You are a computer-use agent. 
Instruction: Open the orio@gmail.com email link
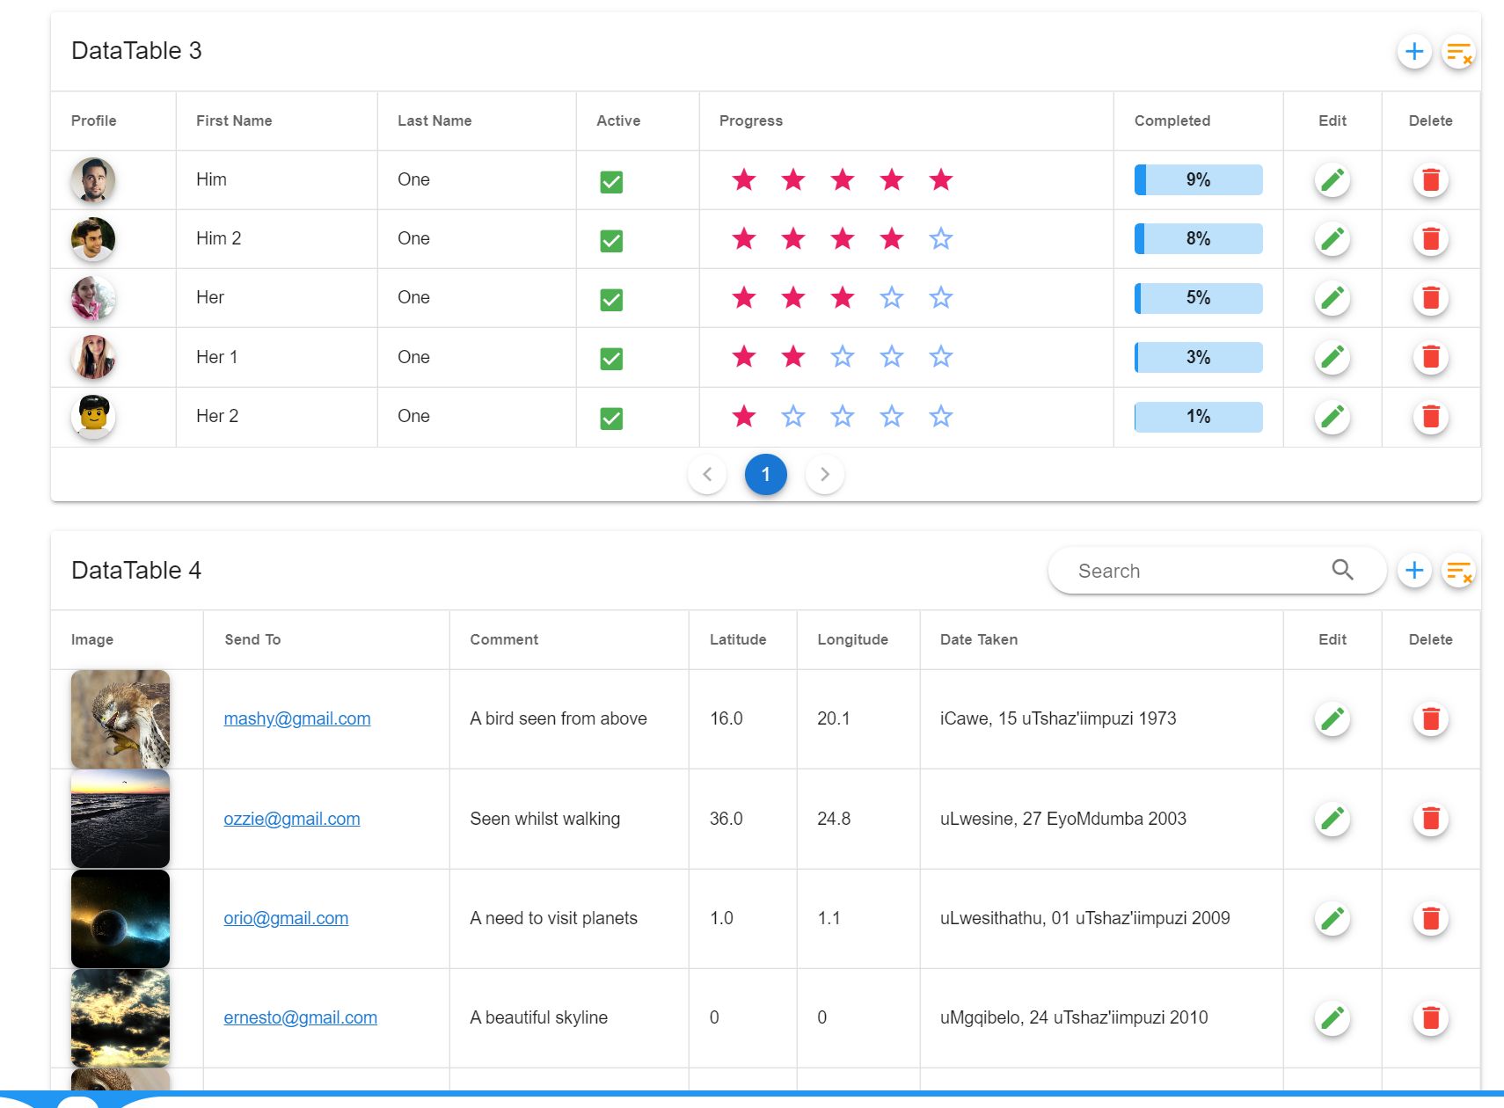(x=286, y=918)
